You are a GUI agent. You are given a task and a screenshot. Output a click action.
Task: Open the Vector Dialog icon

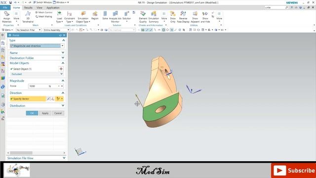coord(53,99)
